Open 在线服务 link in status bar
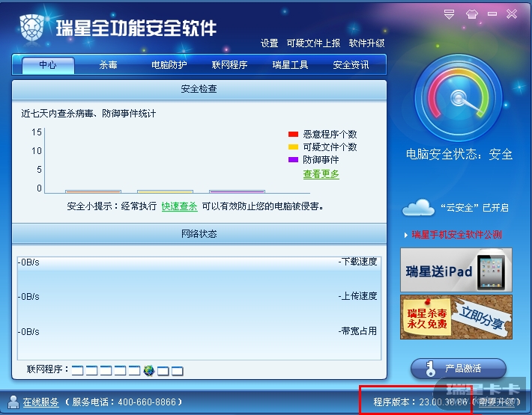Viewport: 532px width, 415px height. point(40,402)
